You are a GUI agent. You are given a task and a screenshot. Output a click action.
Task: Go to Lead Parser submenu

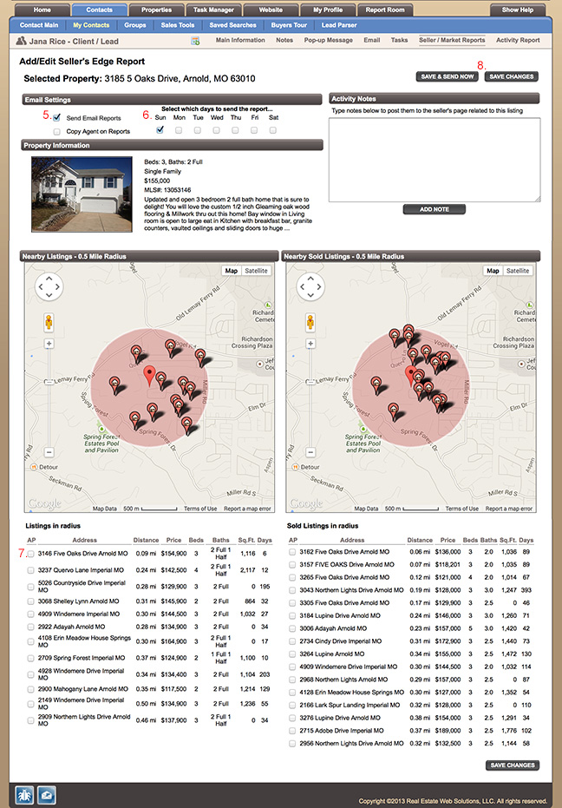[x=339, y=24]
